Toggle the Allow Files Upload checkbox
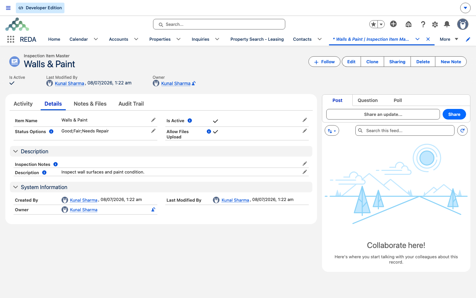The width and height of the screenshot is (476, 298). click(216, 131)
